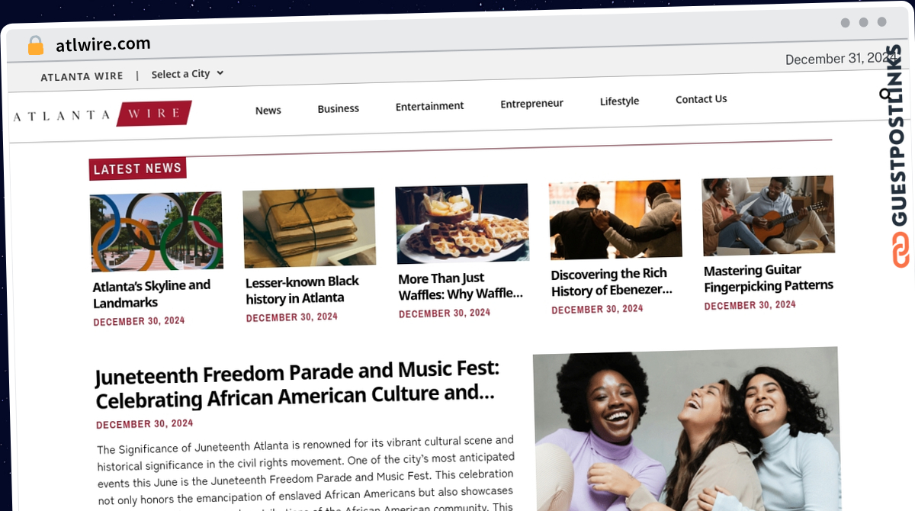Click the ATLANTA WIRE top bar link
This screenshot has width=915, height=511.
(x=82, y=76)
